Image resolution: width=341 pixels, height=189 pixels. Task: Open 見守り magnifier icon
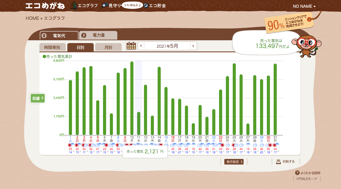[x=105, y=6]
